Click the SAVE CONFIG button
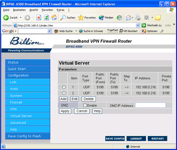Screen dimensions: 177x150 (x=115, y=139)
